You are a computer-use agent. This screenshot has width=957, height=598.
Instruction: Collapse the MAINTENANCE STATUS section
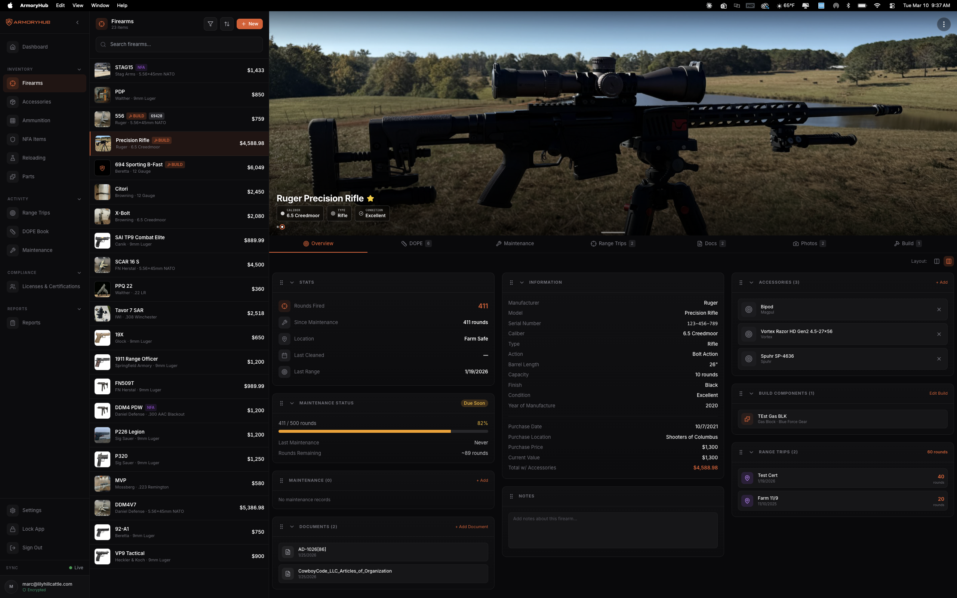pyautogui.click(x=293, y=403)
